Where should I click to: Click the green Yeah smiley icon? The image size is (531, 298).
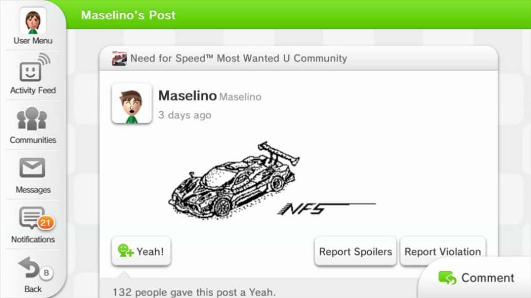[125, 251]
